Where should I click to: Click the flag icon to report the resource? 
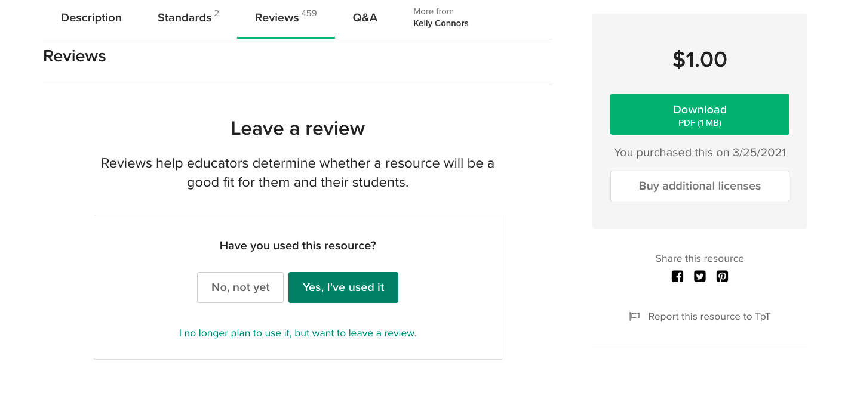634,316
